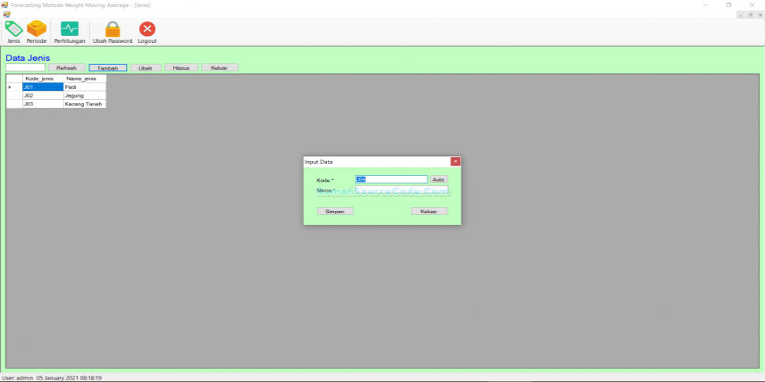Click Keluar button beside Hapus

point(219,68)
